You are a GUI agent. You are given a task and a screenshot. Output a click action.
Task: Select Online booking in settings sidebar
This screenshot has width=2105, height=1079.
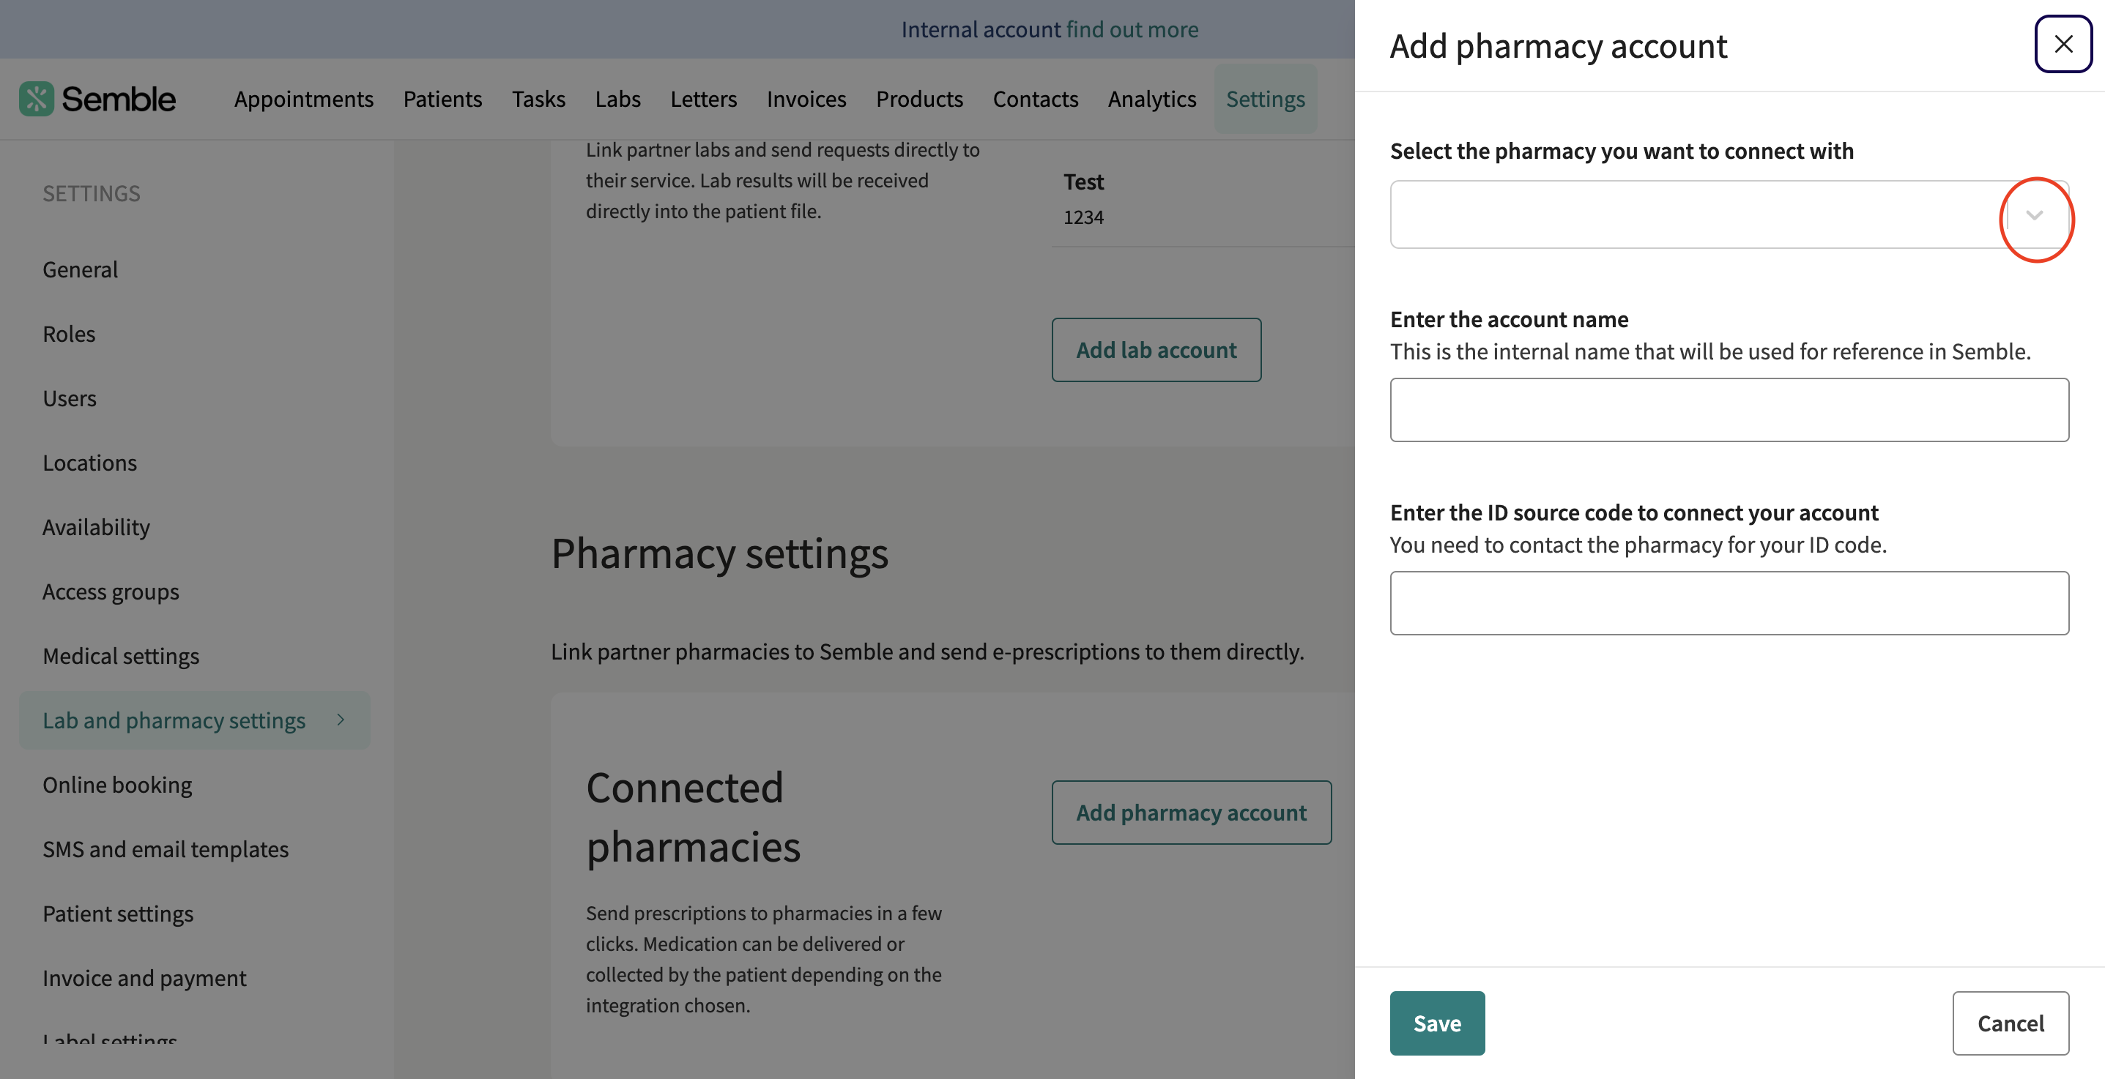(x=117, y=784)
